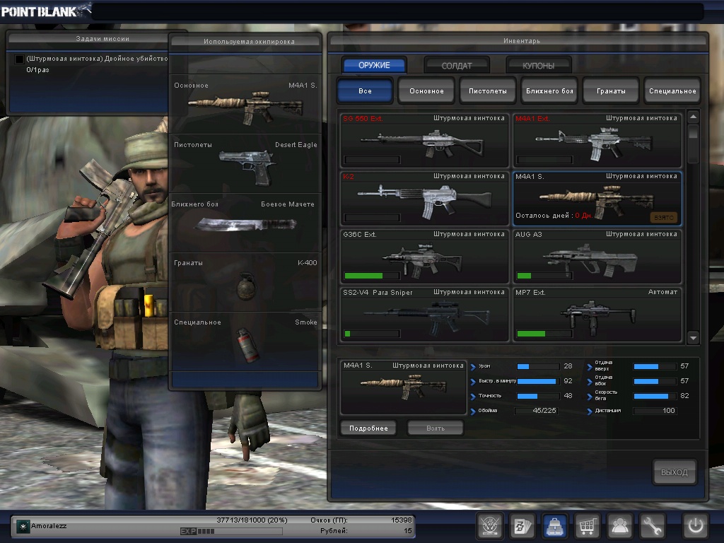
Task: Switch to the КУПОНЫ tab
Action: [x=538, y=65]
